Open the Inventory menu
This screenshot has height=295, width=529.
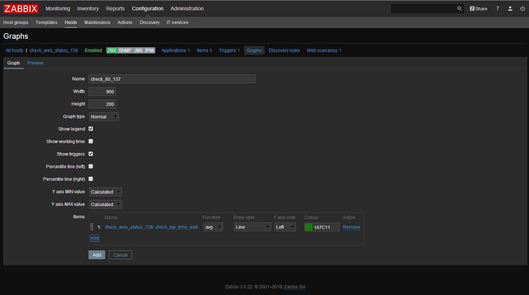[88, 8]
